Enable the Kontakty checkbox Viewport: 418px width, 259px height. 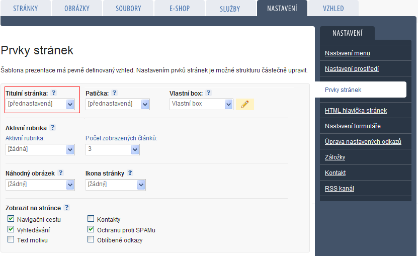click(91, 219)
